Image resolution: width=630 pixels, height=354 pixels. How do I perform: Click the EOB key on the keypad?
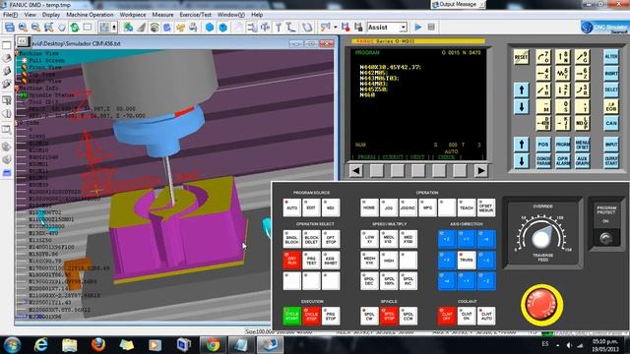[x=611, y=107]
